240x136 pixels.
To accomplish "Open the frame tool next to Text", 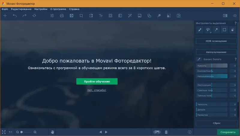I will [x=110, y=16].
